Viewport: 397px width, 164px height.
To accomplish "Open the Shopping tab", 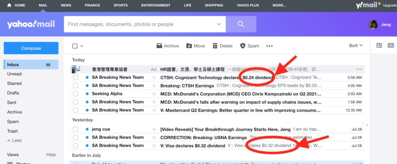I will (214, 5).
